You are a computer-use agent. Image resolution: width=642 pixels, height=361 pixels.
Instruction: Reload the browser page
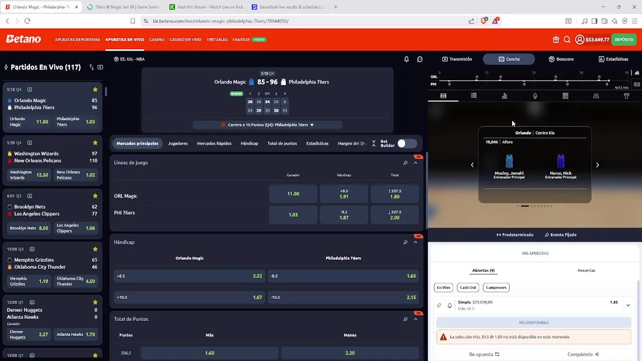pos(28,21)
